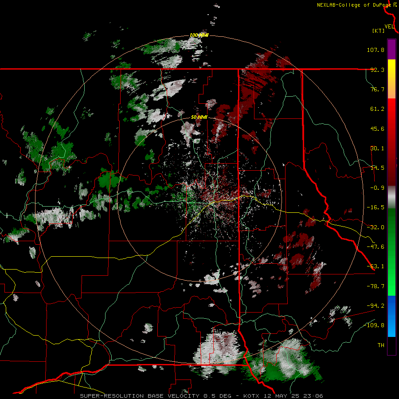Click the 45.6 velocity scale value
Viewport: 399px width, 399px height.
pyautogui.click(x=377, y=129)
